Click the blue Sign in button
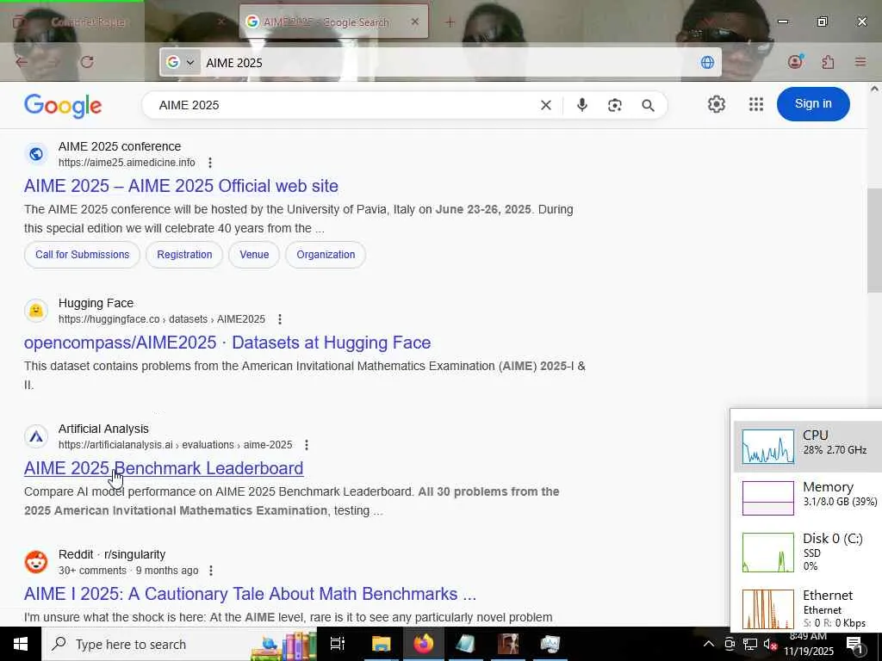882x661 pixels. coord(813,104)
